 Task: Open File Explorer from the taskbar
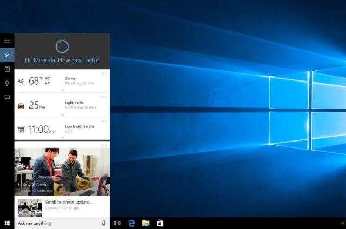point(145,223)
